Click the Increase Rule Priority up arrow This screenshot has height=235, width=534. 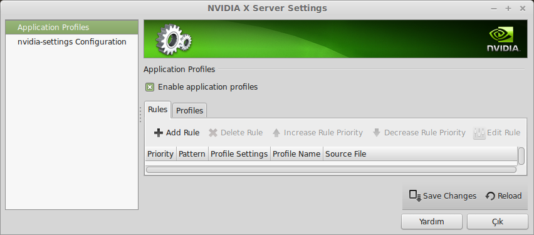(276, 133)
